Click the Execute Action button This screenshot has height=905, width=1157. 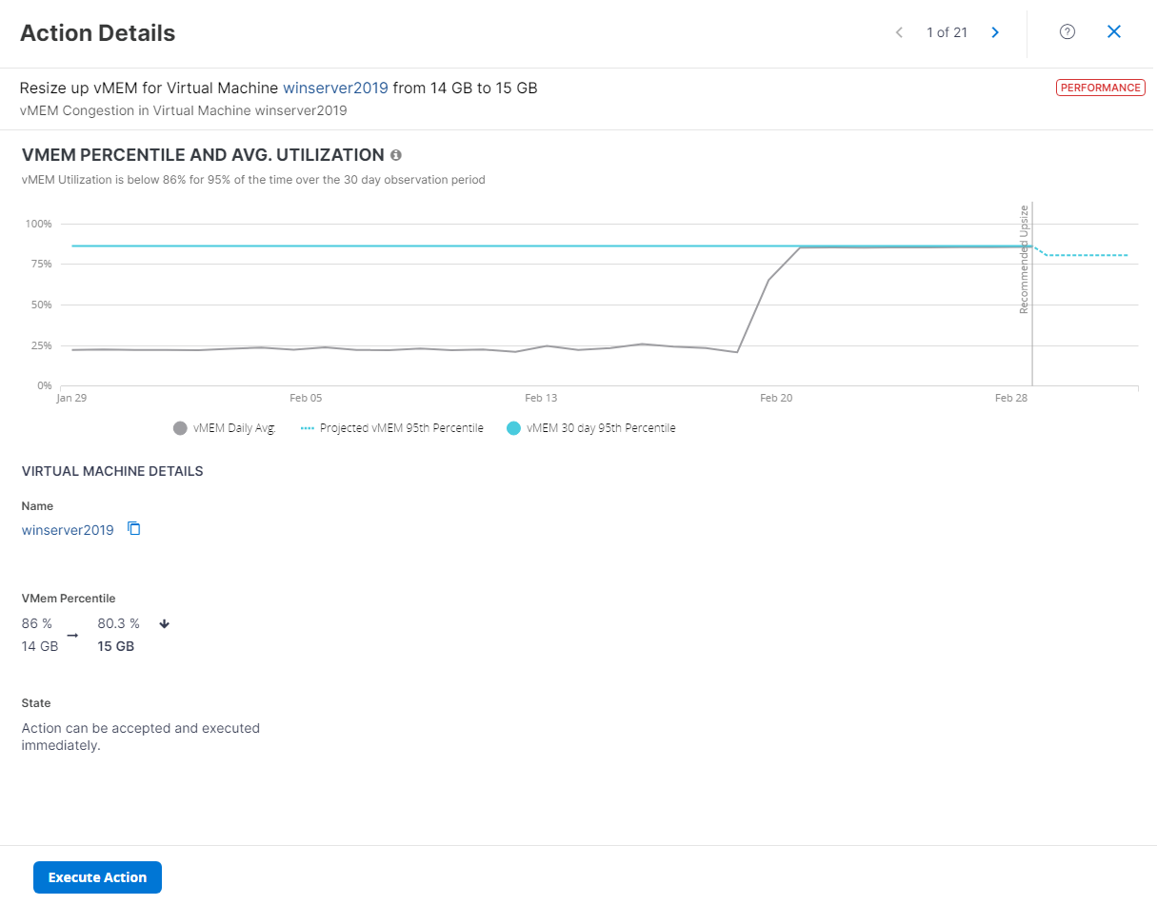tap(97, 877)
